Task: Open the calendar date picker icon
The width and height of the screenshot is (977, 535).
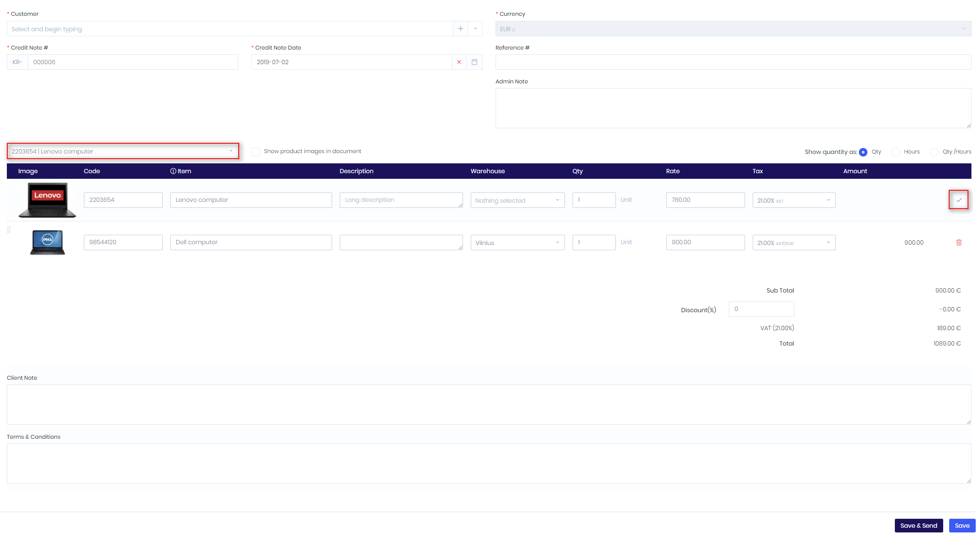Action: 474,62
